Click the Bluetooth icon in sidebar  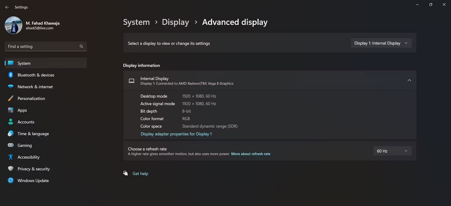coord(11,75)
